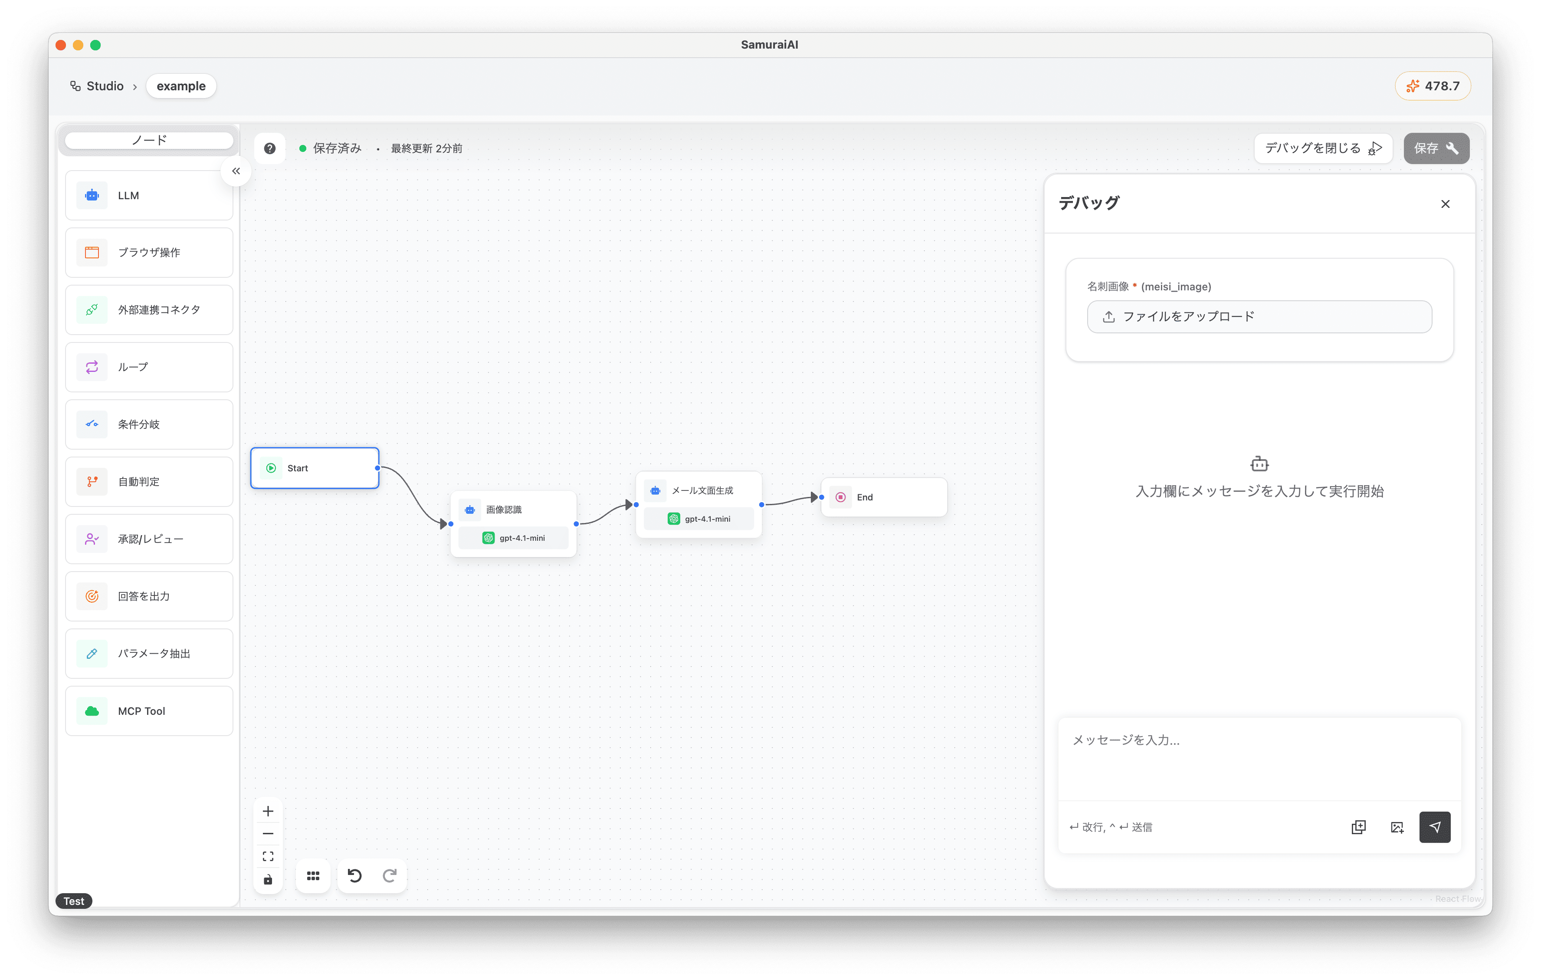Click the fit view canvas icon
The height and width of the screenshot is (980, 1541).
(x=268, y=856)
